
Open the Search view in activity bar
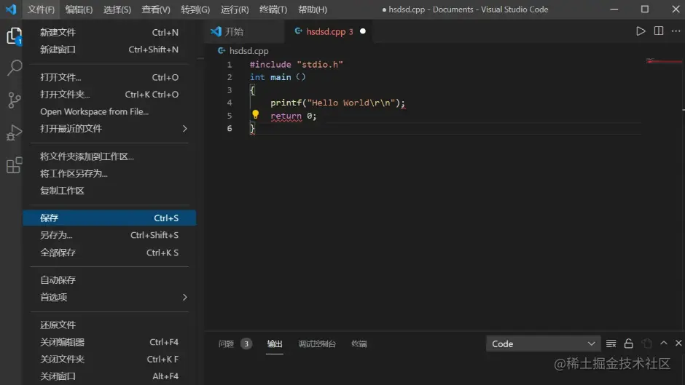pyautogui.click(x=14, y=68)
